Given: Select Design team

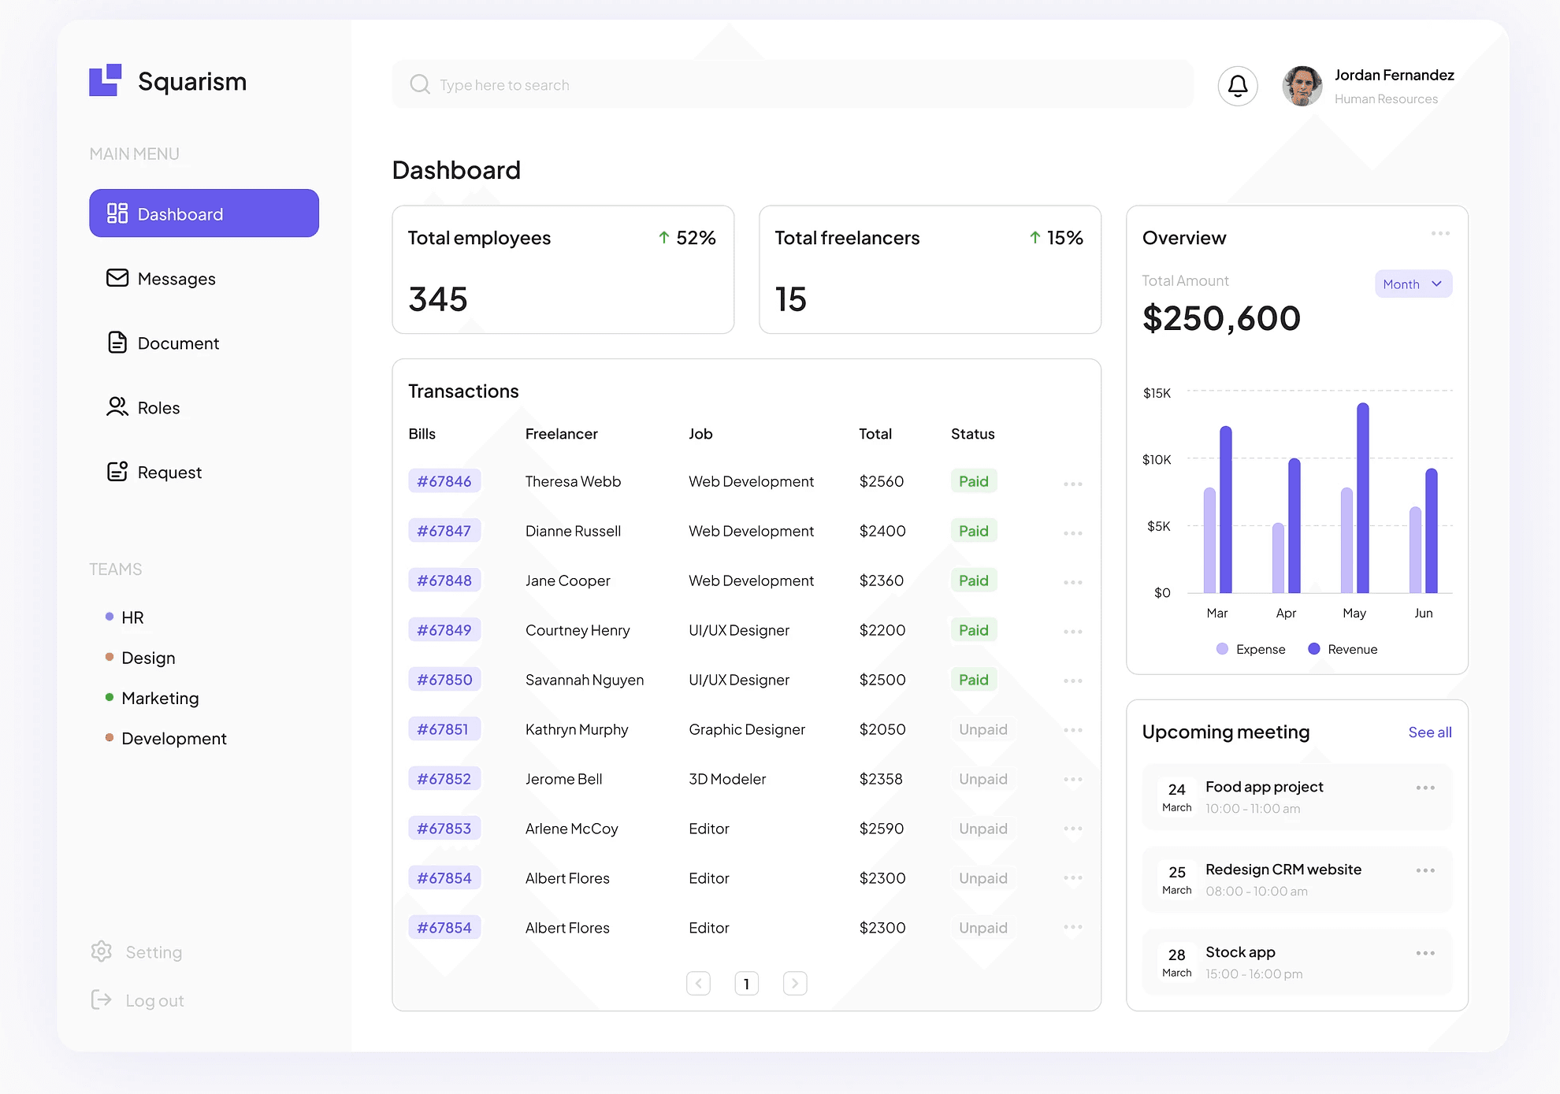Looking at the screenshot, I should pyautogui.click(x=148, y=658).
